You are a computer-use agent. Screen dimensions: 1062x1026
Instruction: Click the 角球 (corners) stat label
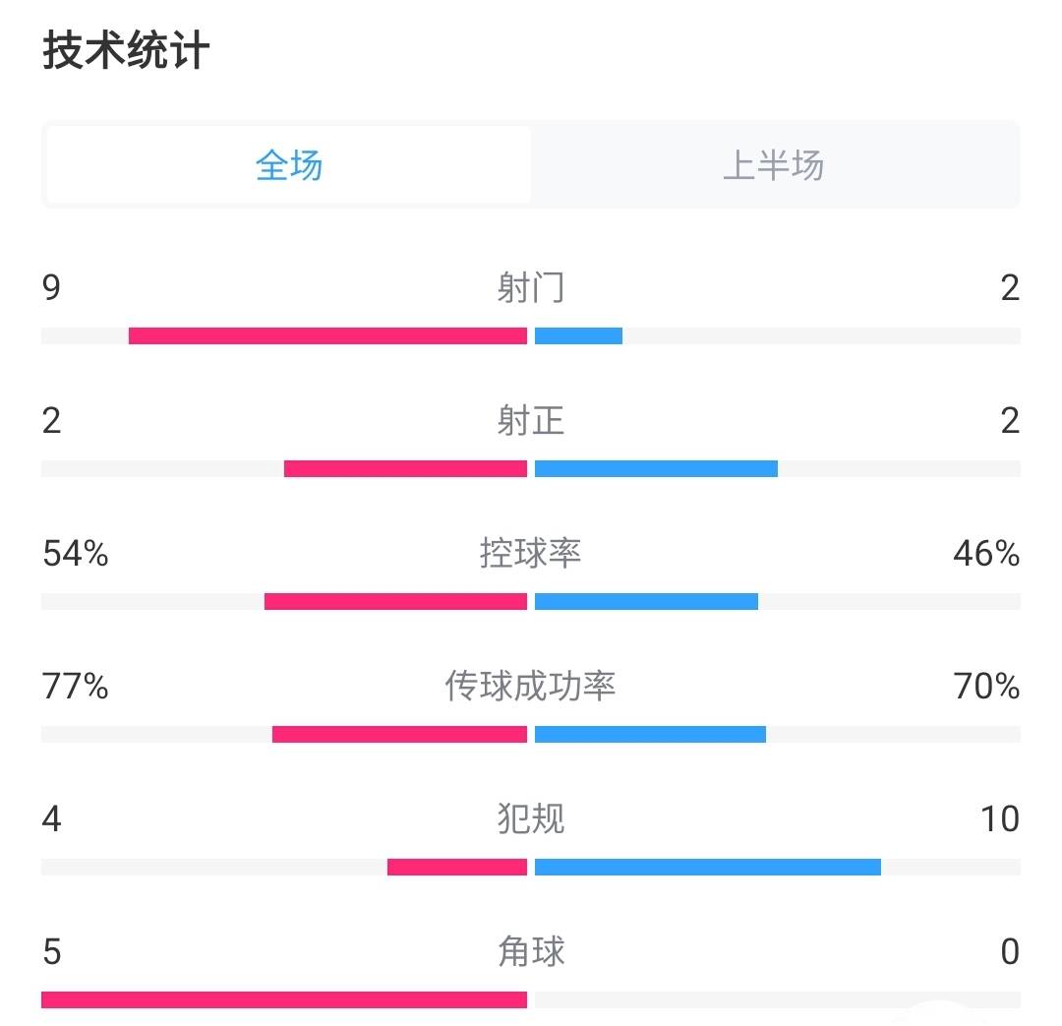pyautogui.click(x=531, y=951)
